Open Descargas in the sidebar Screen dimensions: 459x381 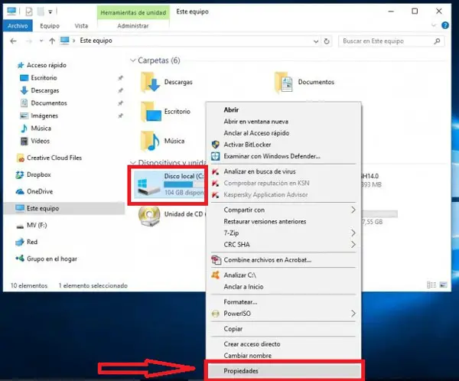[45, 90]
